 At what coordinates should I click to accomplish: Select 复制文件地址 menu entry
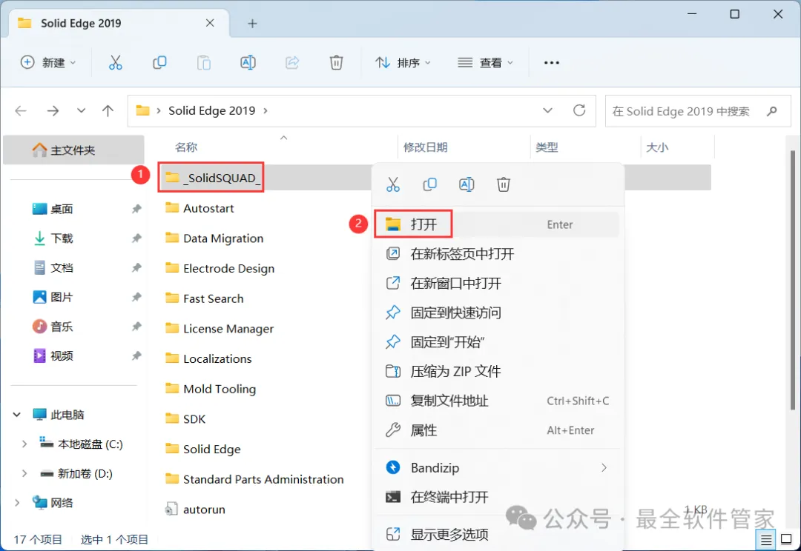[497, 401]
